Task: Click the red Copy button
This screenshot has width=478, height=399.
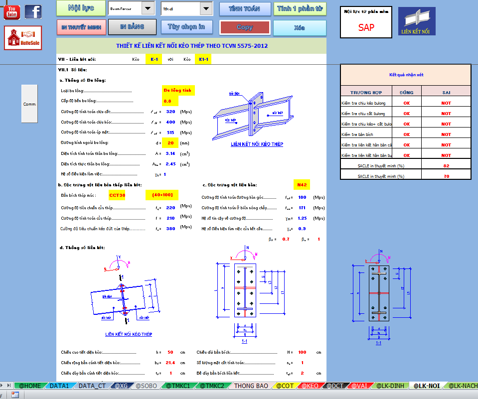Action: 244,27
